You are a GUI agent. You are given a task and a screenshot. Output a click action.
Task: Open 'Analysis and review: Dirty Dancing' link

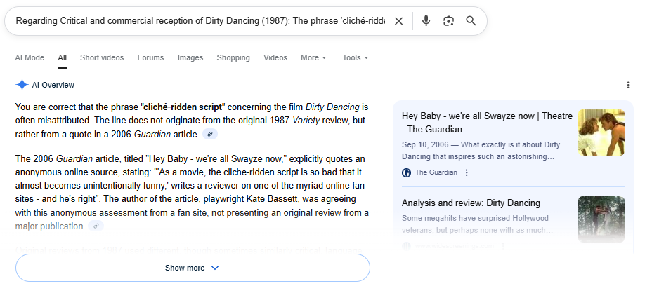coord(471,203)
